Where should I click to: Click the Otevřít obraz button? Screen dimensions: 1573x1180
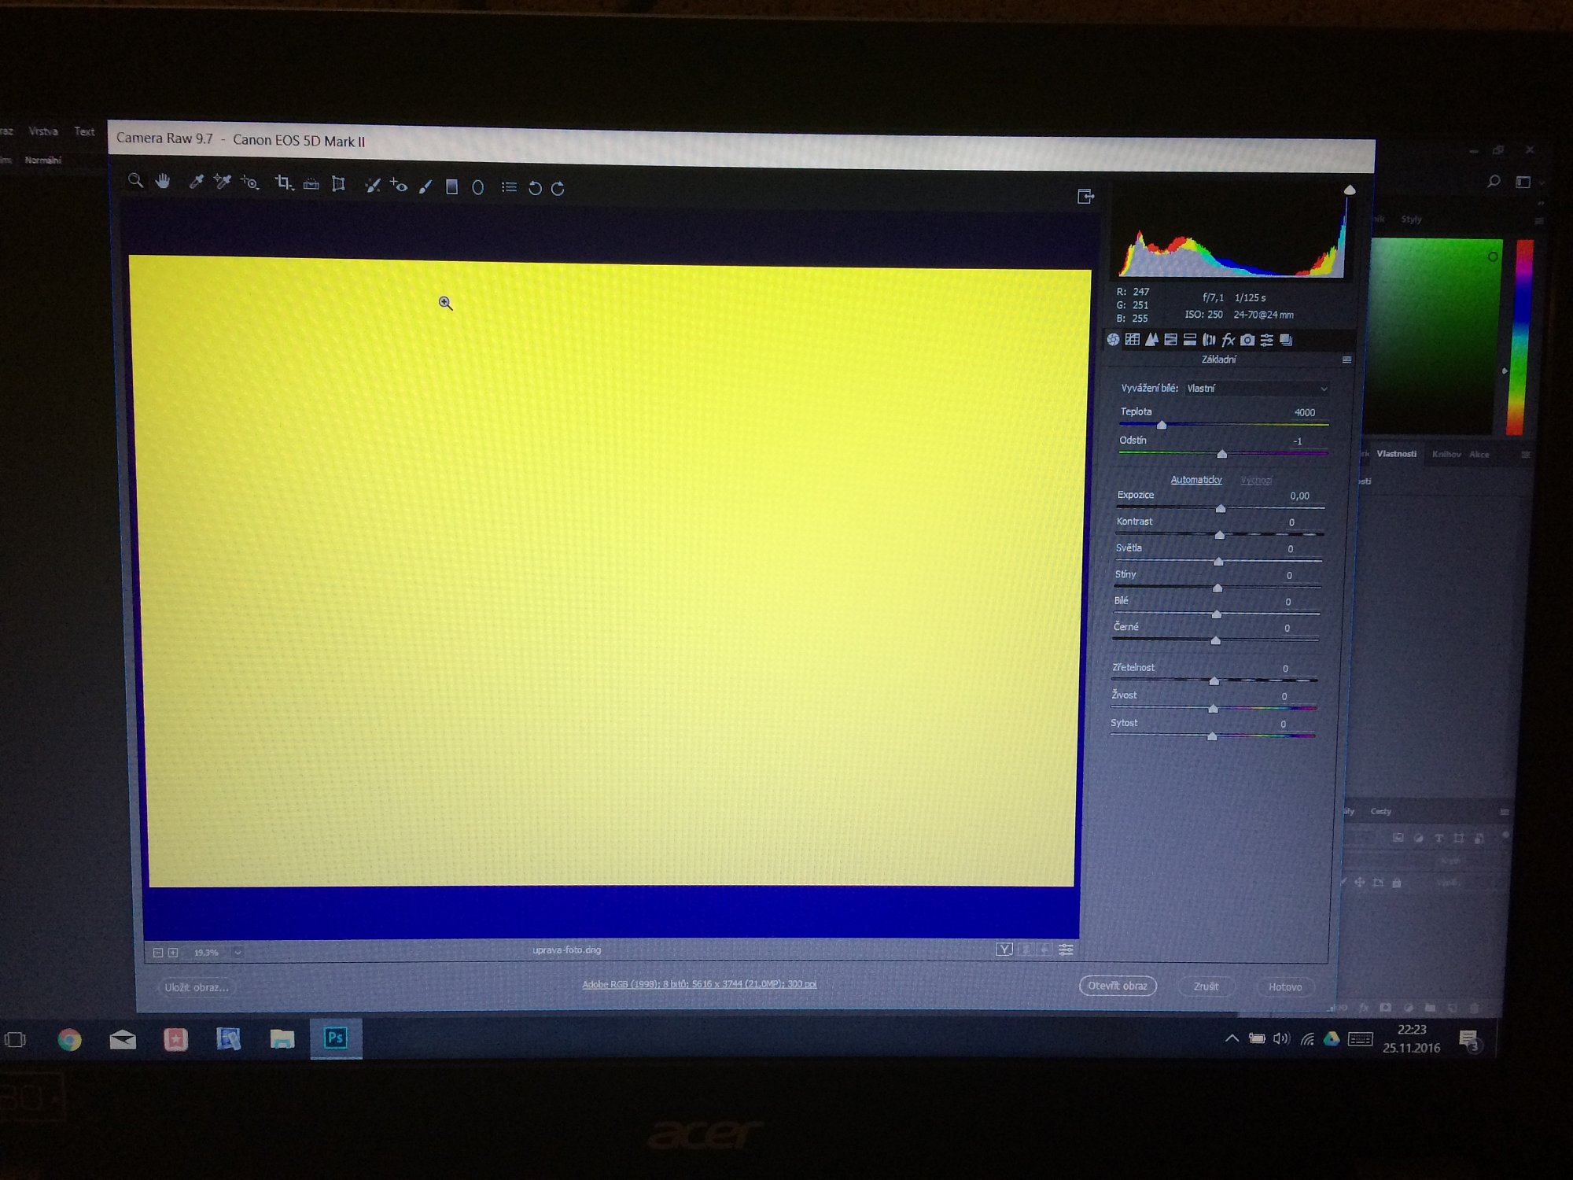[x=1118, y=986]
